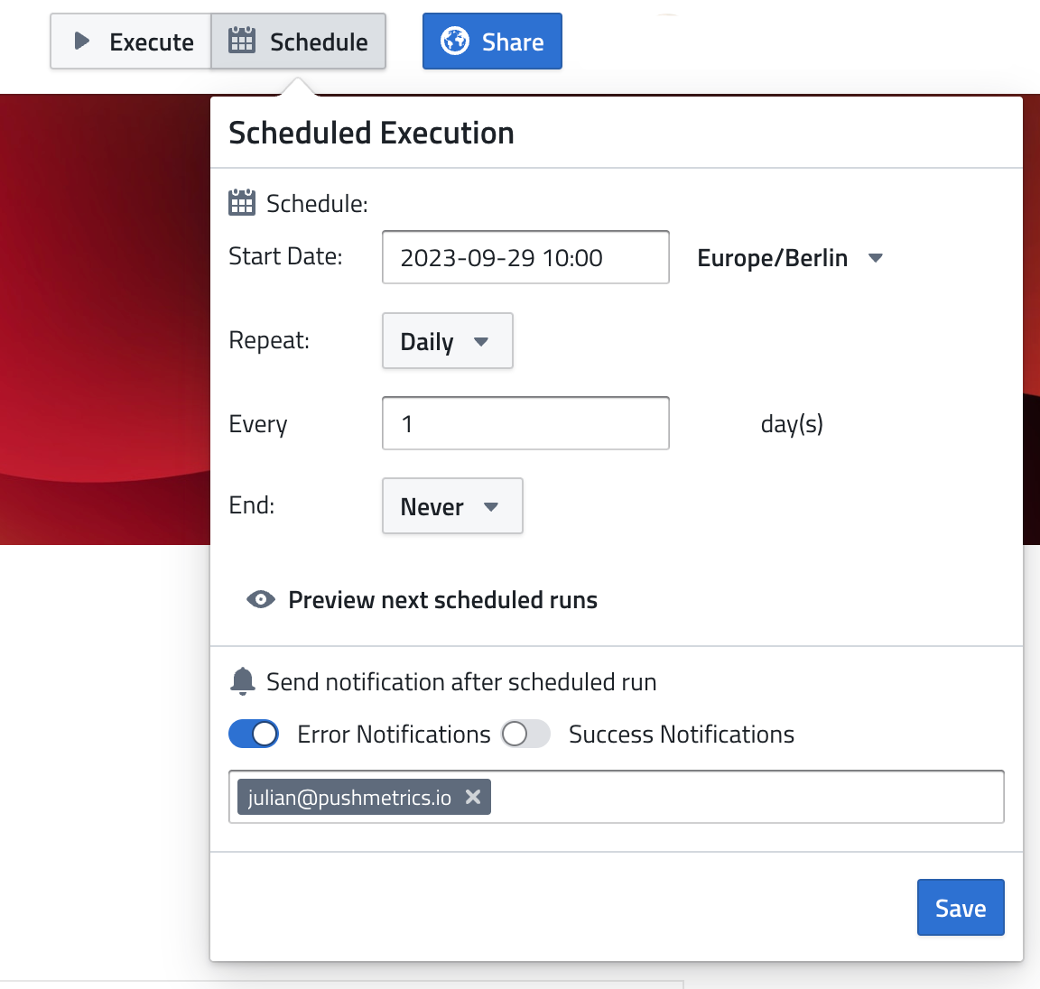
Task: Disable the Error Notifications toggle
Action: coord(254,734)
